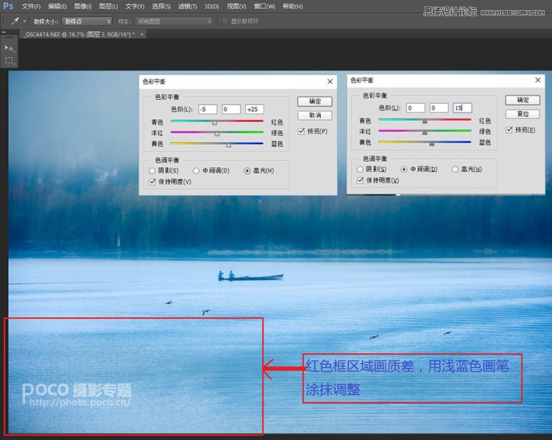
Task: Select 中间调(D) radio in left dialog
Action: click(x=197, y=171)
